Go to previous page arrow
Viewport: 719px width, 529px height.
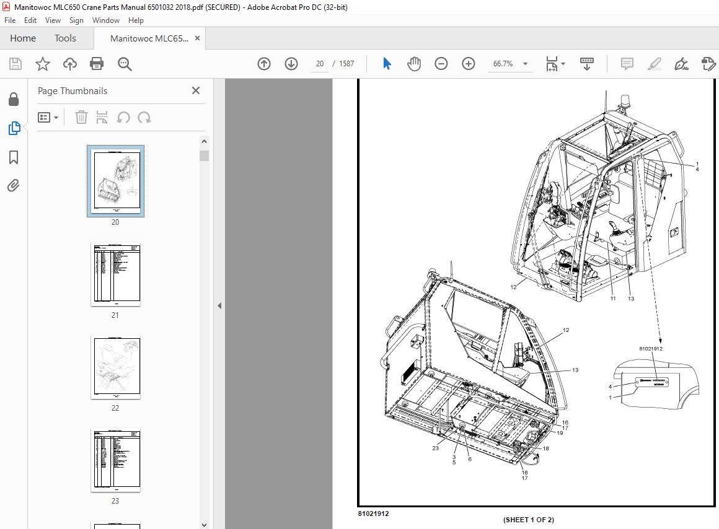(x=264, y=64)
